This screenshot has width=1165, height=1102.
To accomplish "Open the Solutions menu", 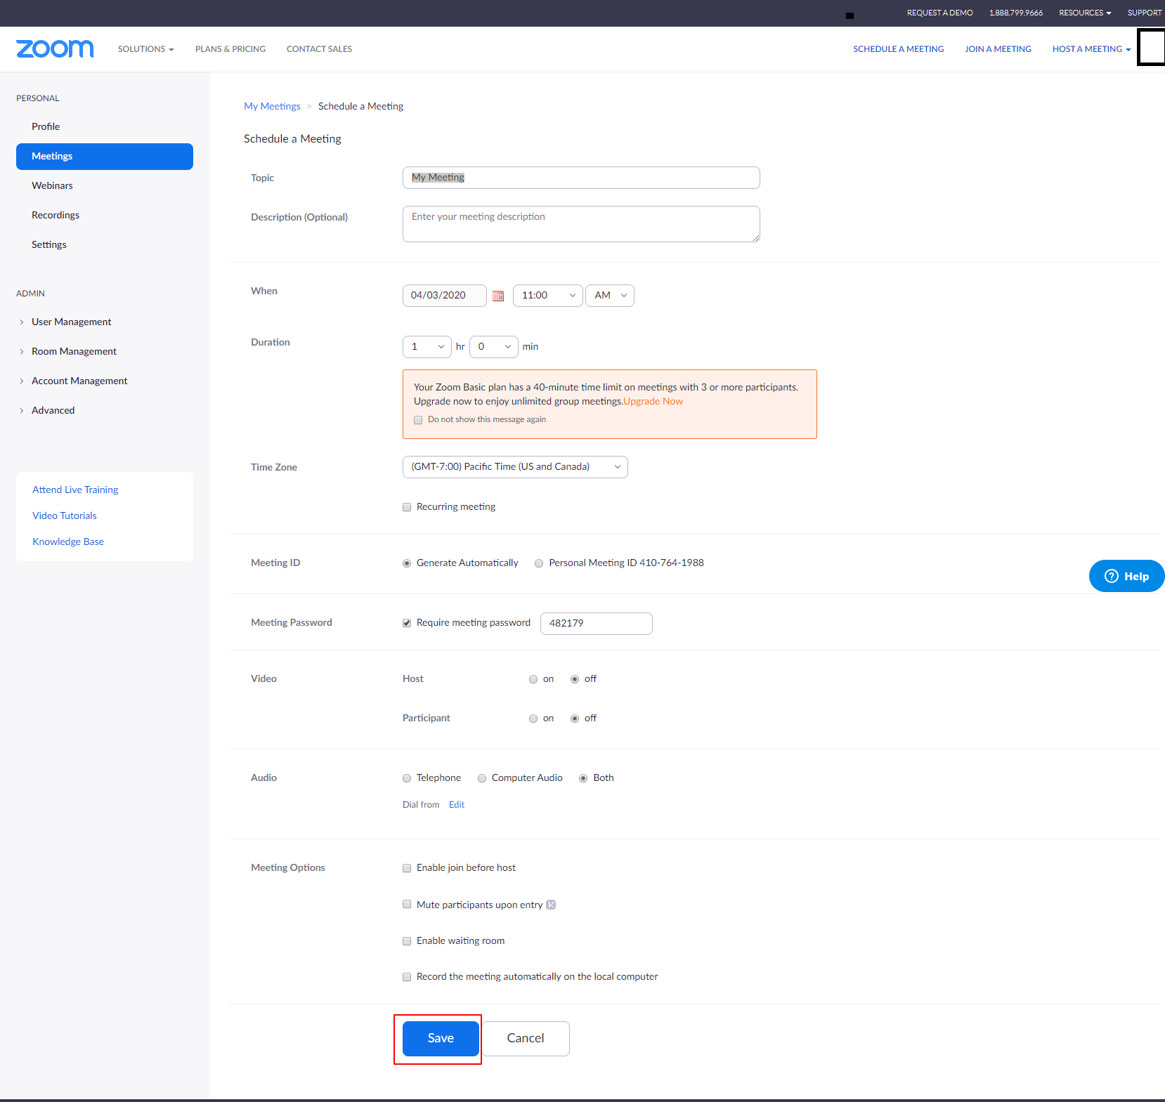I will pyautogui.click(x=145, y=49).
